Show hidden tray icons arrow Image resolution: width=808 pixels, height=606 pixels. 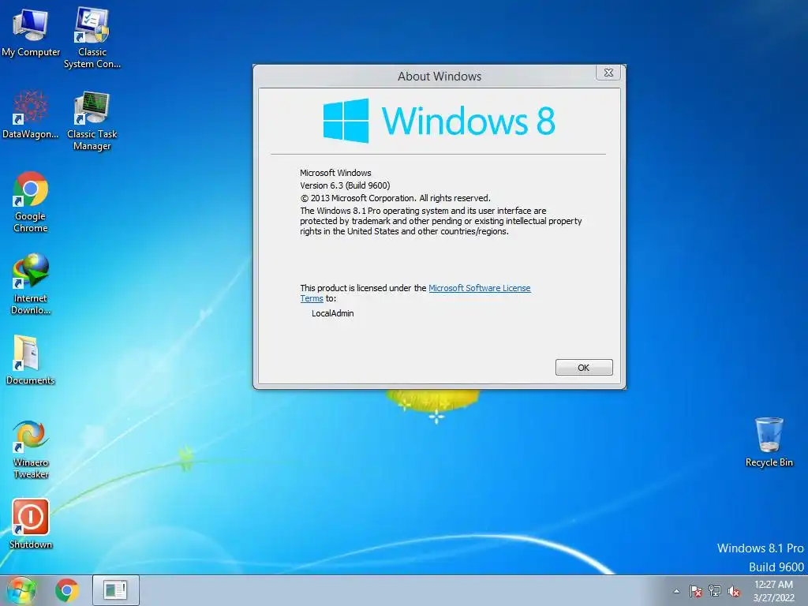click(x=676, y=591)
